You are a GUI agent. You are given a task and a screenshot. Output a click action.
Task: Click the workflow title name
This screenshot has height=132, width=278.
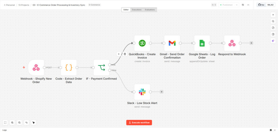click(59, 5)
